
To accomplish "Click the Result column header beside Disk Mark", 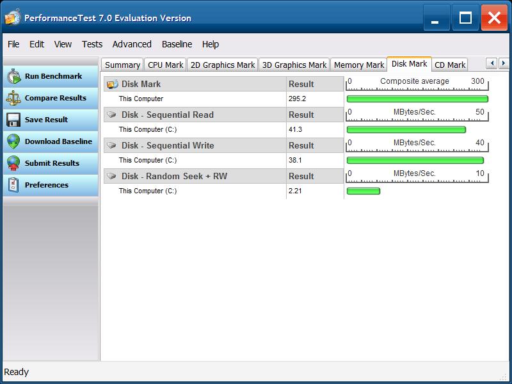I will click(315, 84).
